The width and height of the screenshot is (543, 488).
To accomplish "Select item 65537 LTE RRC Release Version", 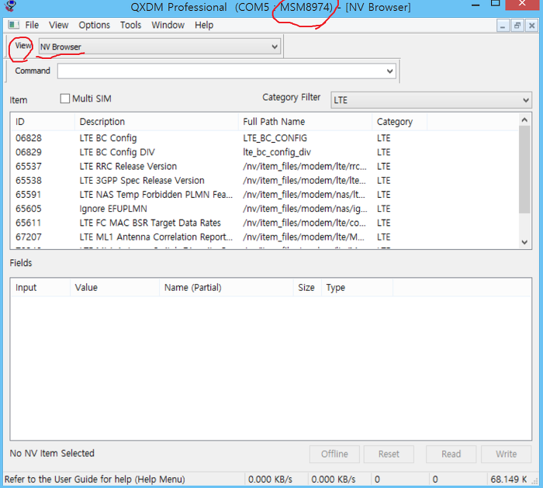I will pyautogui.click(x=265, y=167).
